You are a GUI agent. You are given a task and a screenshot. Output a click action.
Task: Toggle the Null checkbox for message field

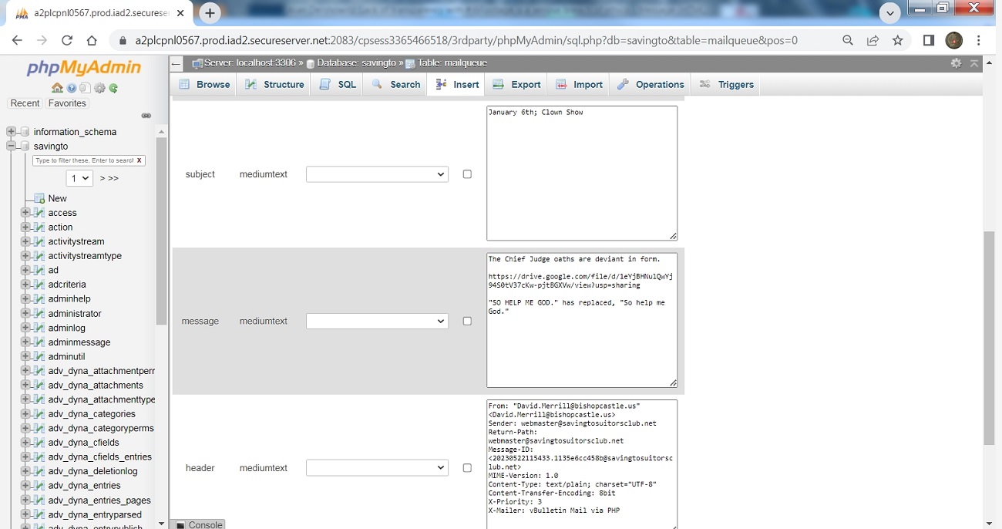[467, 321]
